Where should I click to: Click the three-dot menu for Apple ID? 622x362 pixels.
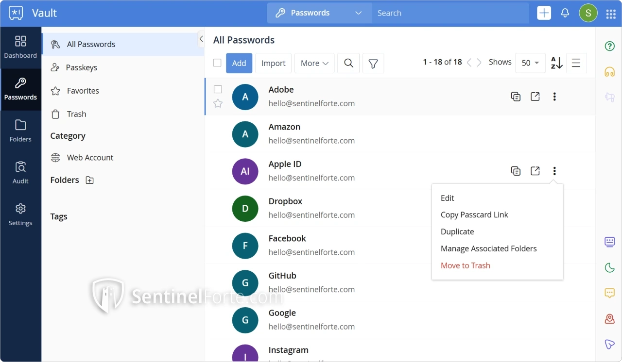(554, 171)
